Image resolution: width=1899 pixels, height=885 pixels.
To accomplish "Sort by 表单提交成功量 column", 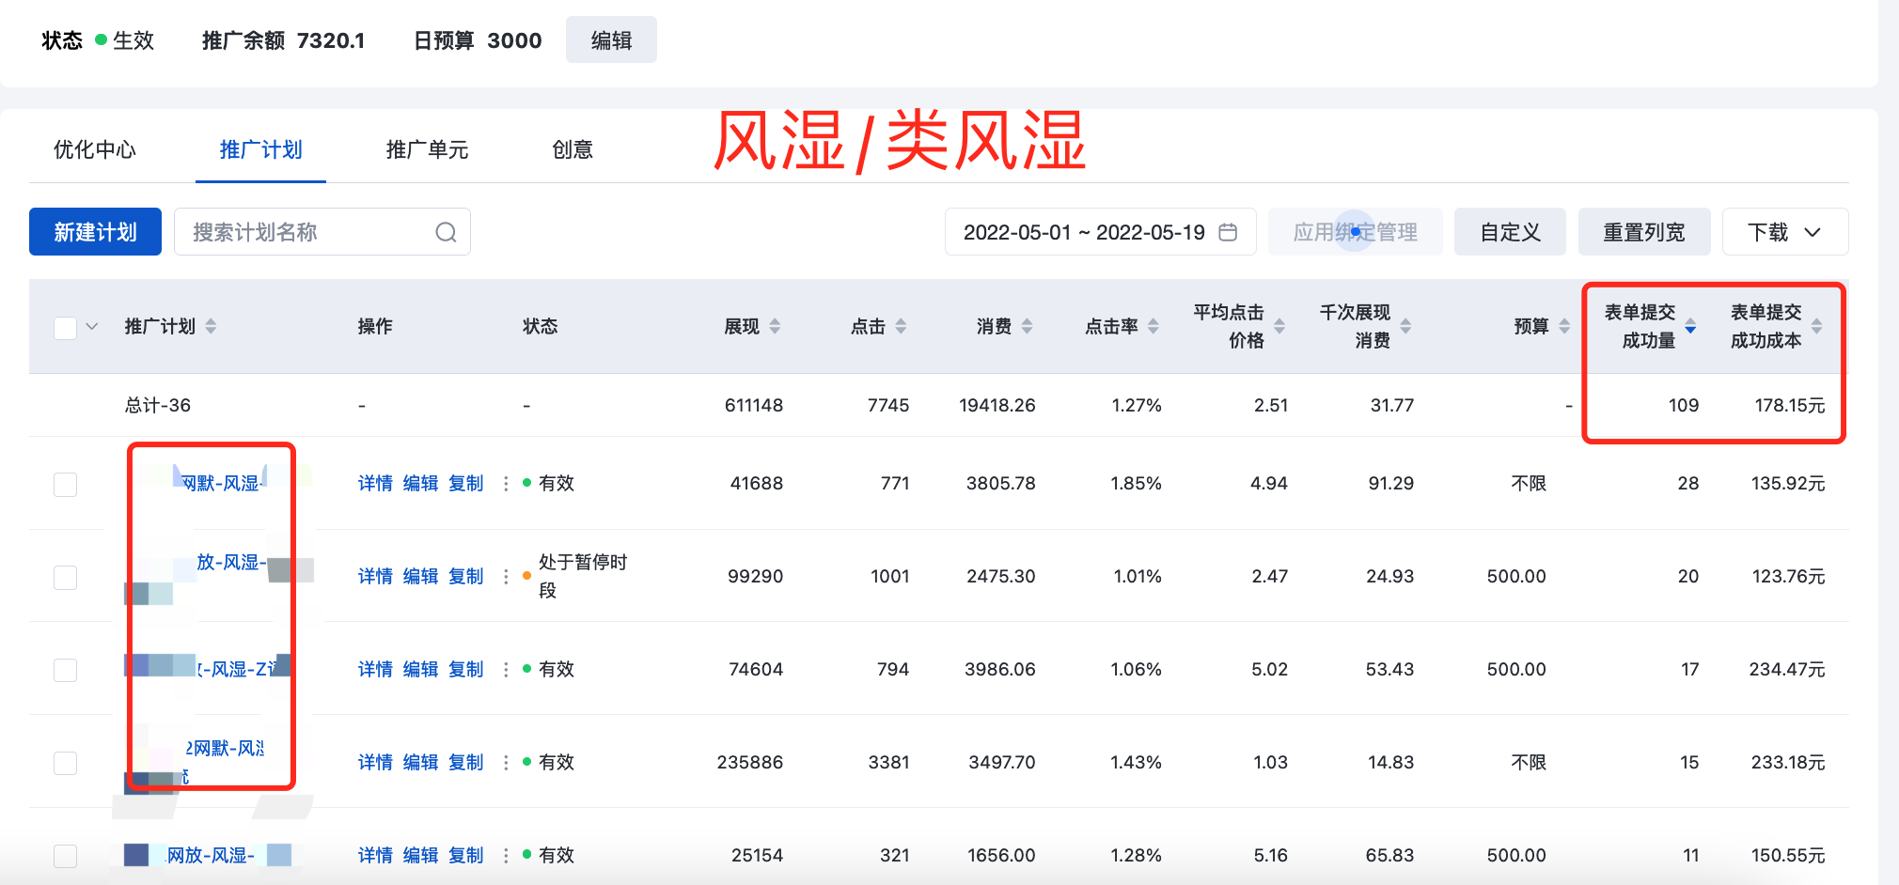I will 1690,326.
